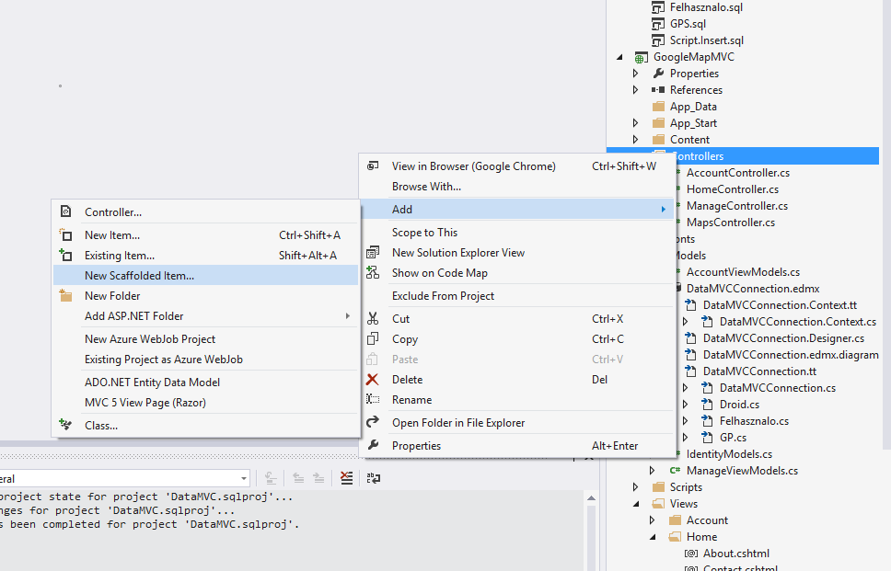
Task: Click the Scripts folder icon
Action: point(658,487)
